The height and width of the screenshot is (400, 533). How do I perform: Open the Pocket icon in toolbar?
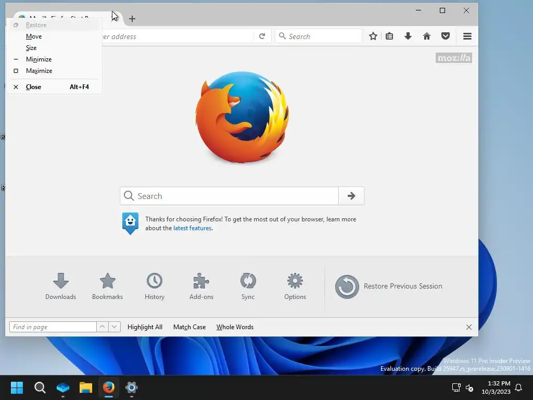point(446,36)
